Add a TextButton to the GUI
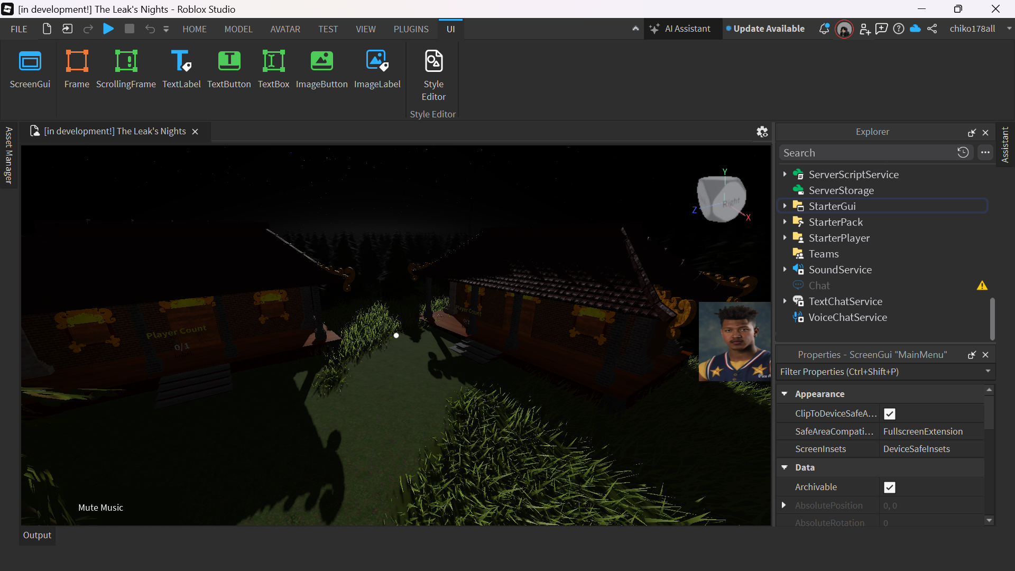Image resolution: width=1015 pixels, height=571 pixels. pos(229,69)
